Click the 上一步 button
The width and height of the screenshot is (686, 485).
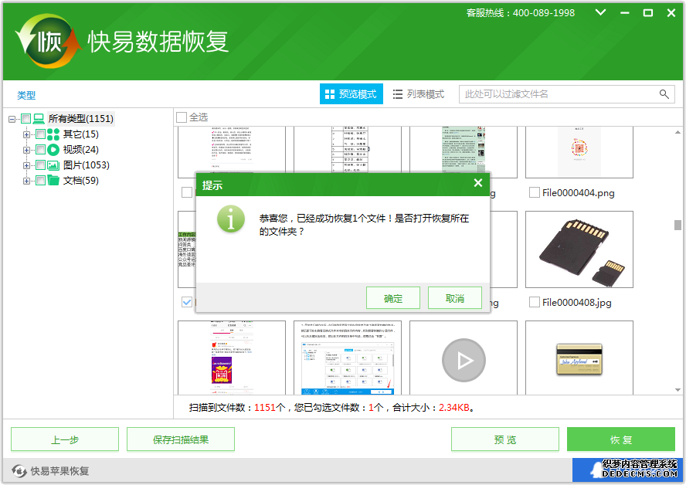click(x=65, y=439)
